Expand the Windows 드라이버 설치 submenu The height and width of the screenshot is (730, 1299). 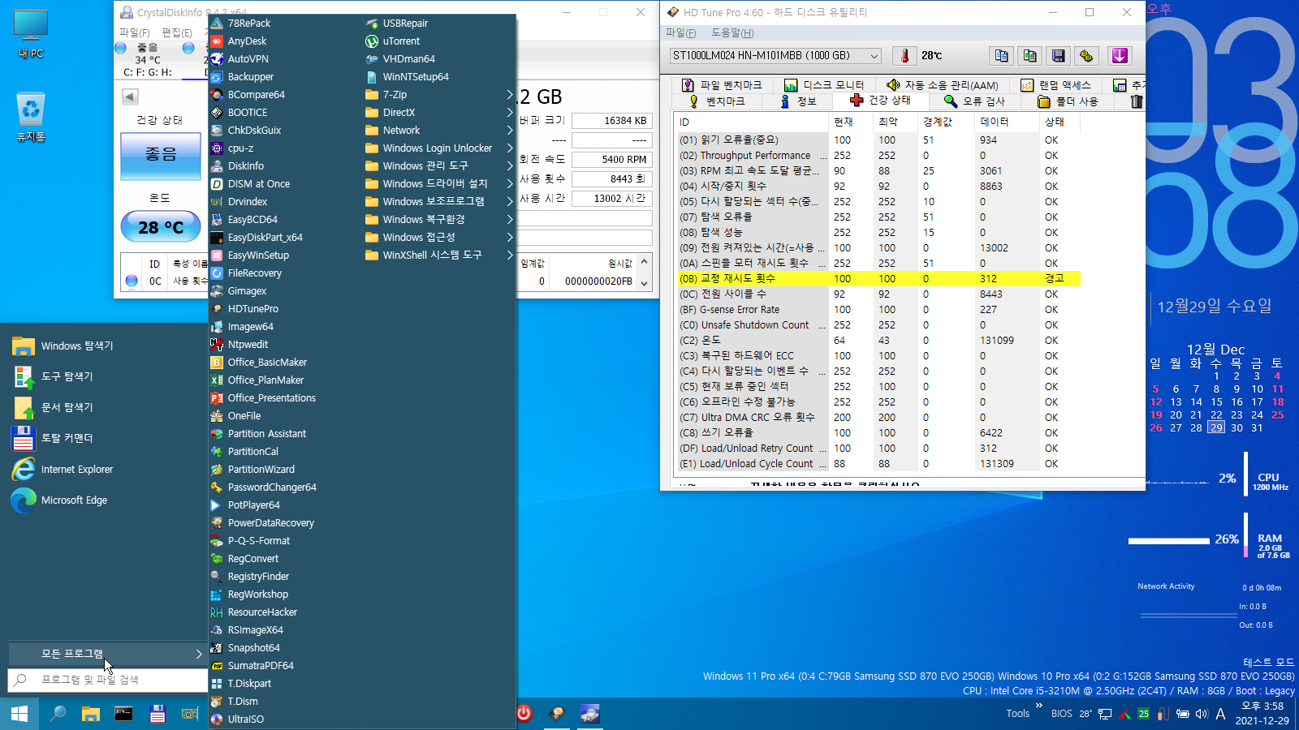[x=439, y=184]
